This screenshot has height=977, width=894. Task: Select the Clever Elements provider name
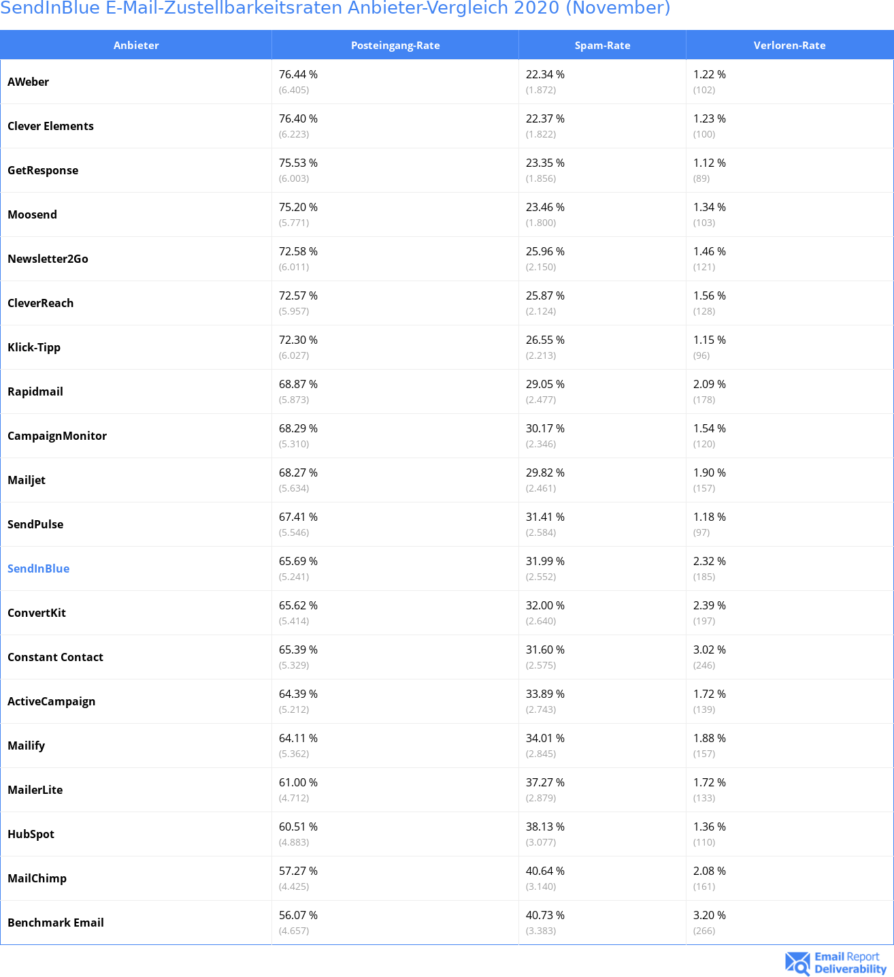tap(50, 126)
